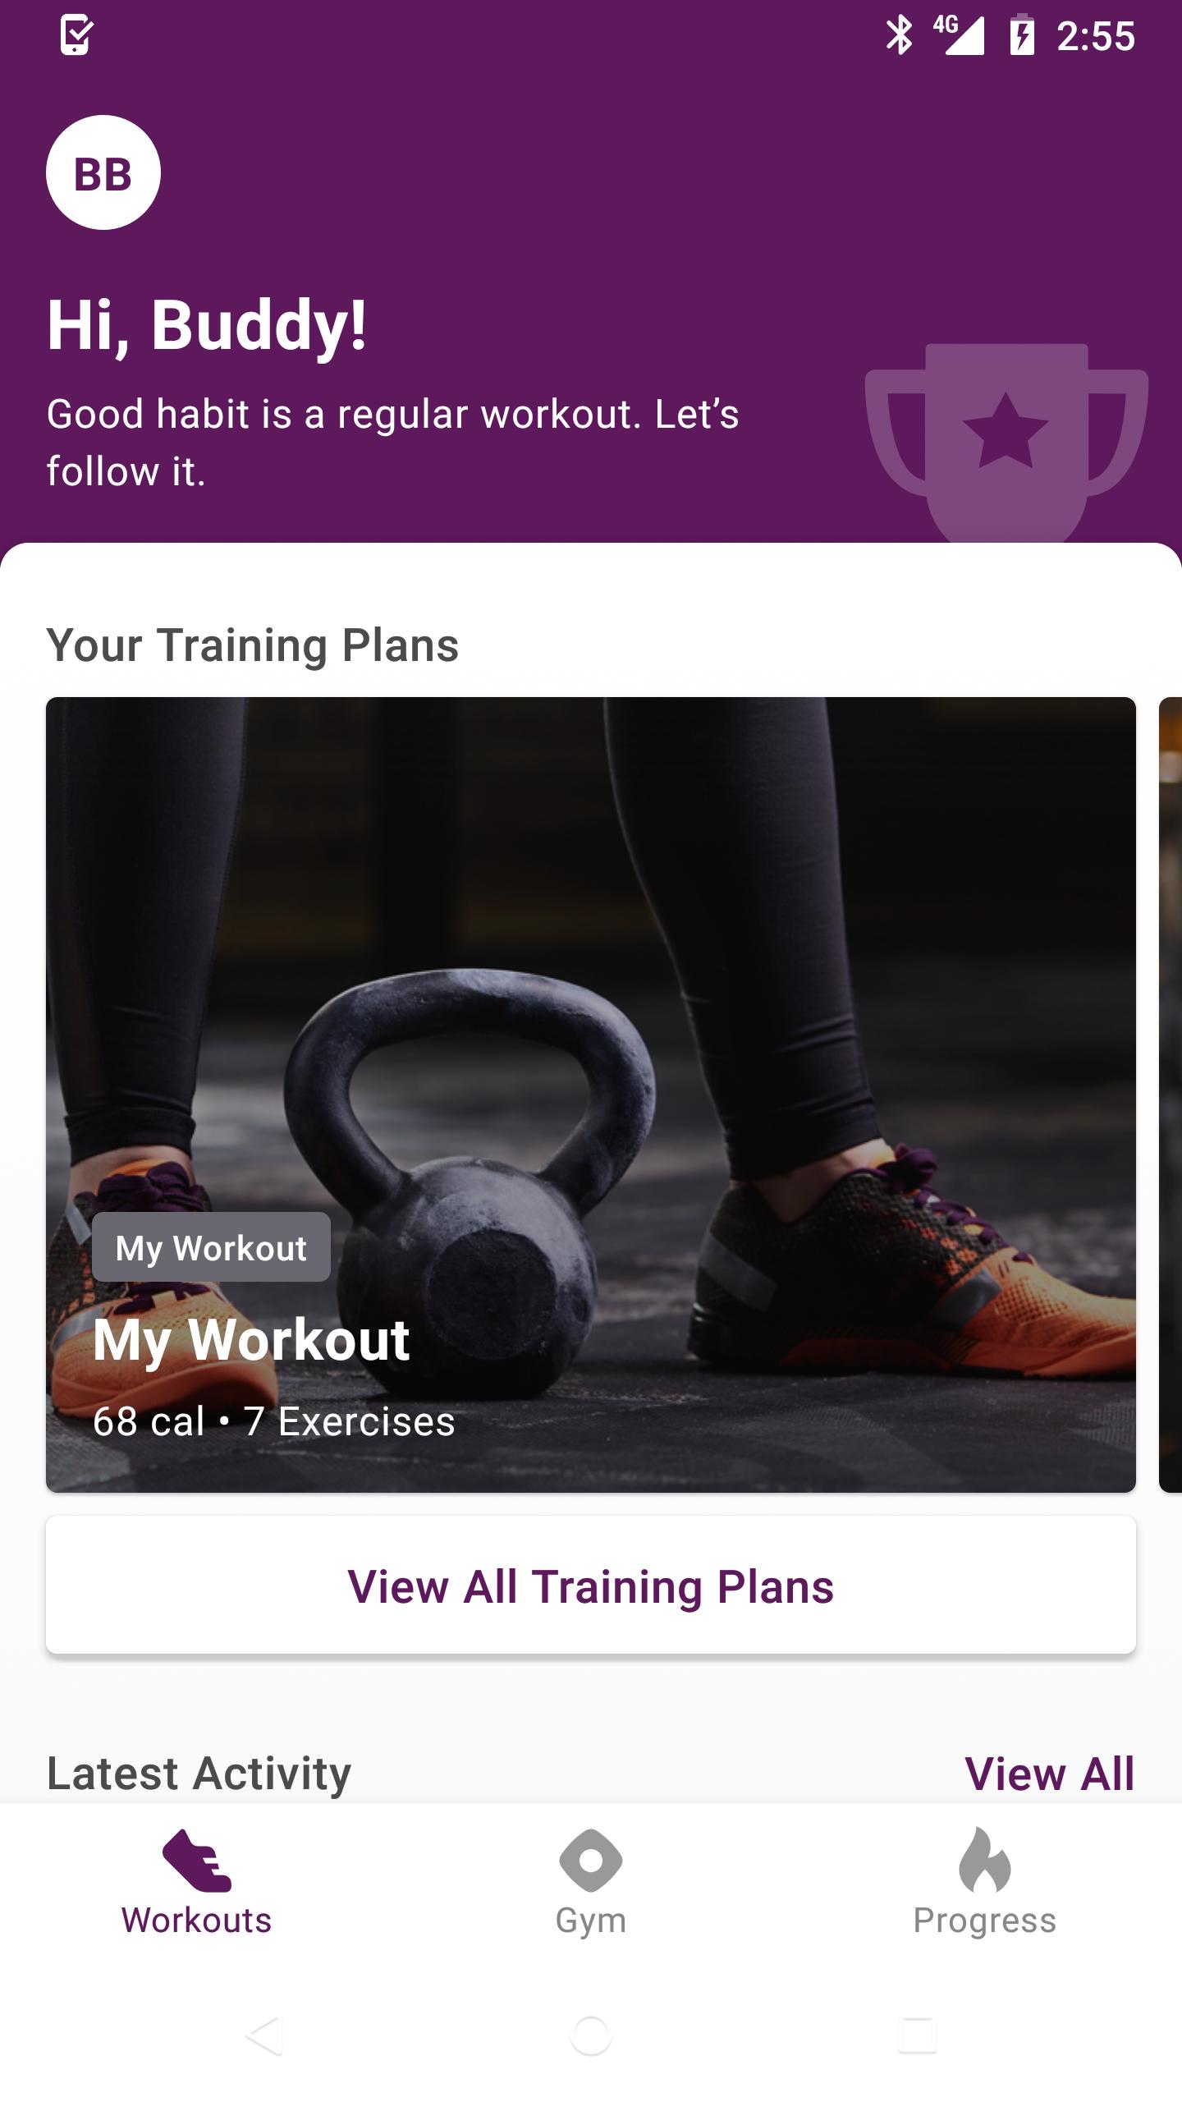Open the Gym location icon
The image size is (1182, 2102).
(x=591, y=1860)
